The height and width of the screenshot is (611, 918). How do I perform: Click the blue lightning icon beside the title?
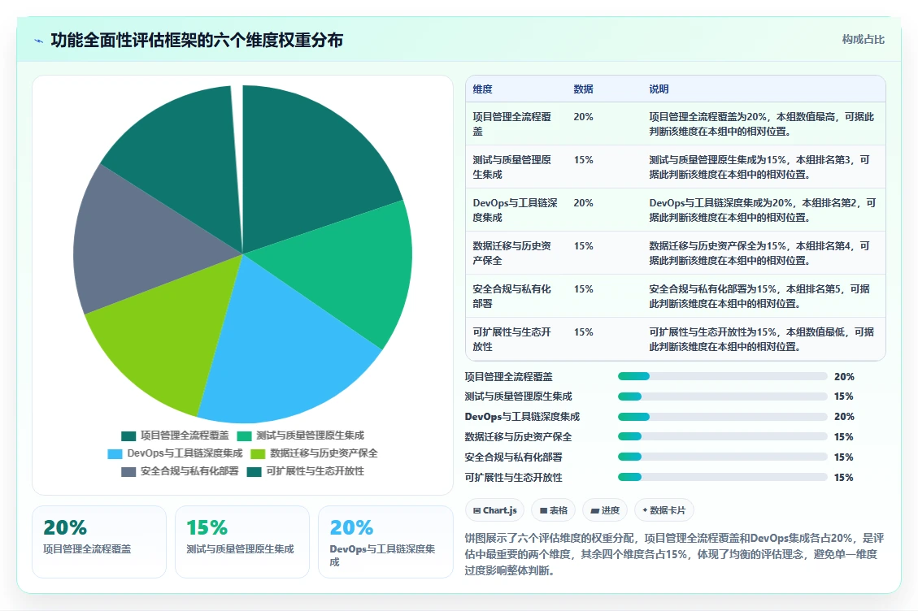tap(39, 41)
